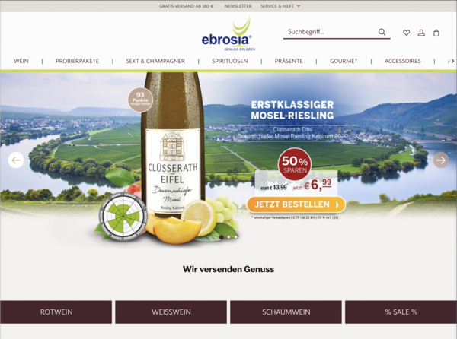Open the wishlist heart icon

point(406,33)
